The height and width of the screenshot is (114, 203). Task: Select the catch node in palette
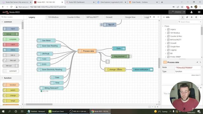tap(11, 45)
